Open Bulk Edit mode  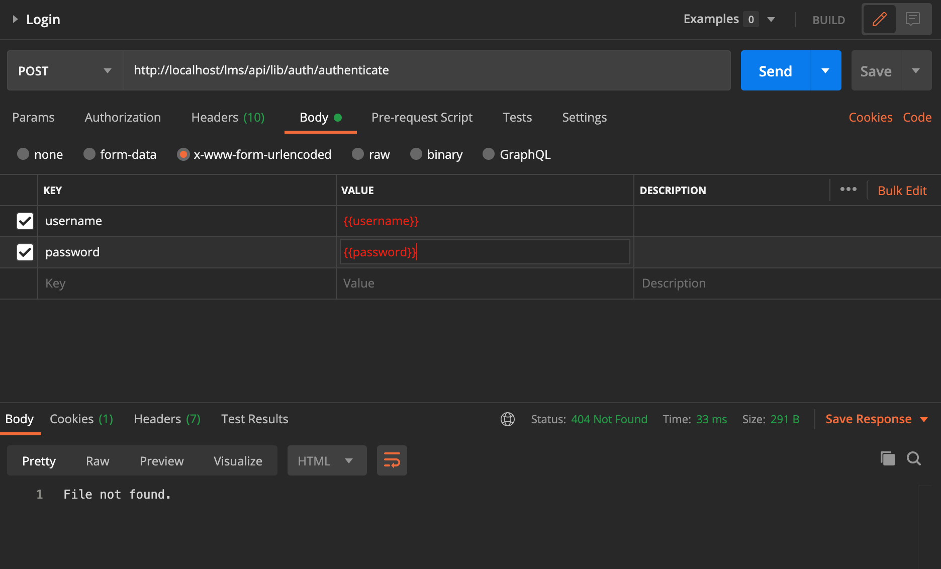pyautogui.click(x=902, y=191)
